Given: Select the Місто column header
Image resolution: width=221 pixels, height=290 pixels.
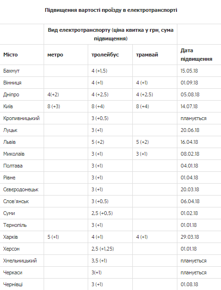Looking at the screenshot, I should pyautogui.click(x=10, y=55).
